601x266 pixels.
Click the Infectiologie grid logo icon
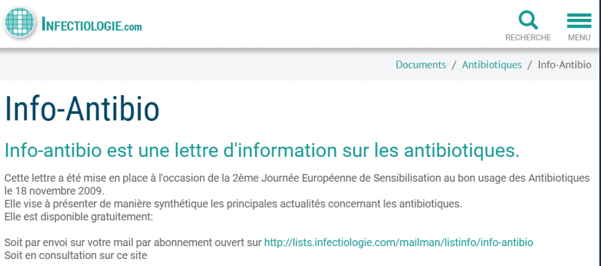tap(20, 23)
